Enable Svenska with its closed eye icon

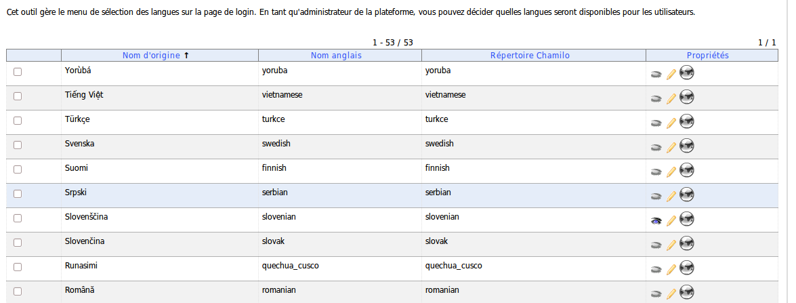click(656, 147)
